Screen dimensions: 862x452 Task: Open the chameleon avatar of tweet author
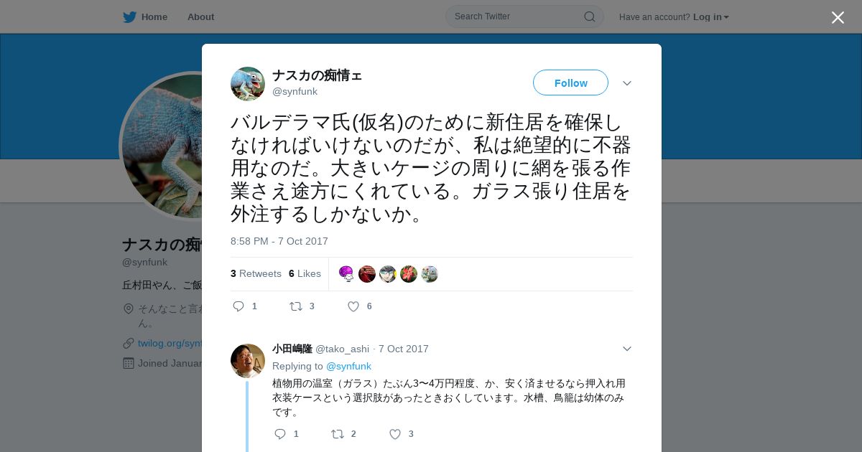pos(248,84)
